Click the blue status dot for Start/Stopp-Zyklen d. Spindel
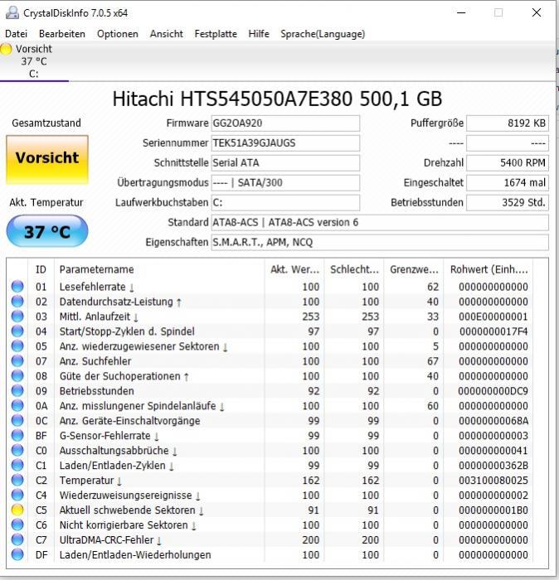This screenshot has height=580, width=559. [17, 331]
